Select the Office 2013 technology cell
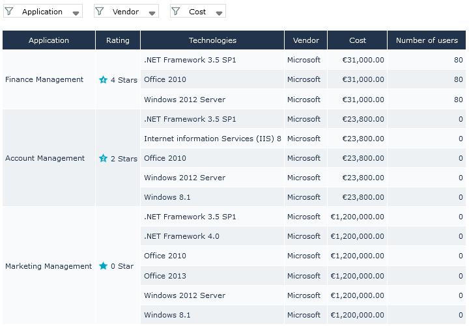This screenshot has width=469, height=326. point(165,276)
